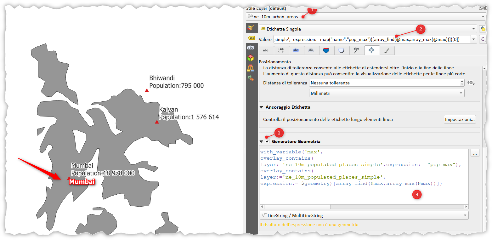492x240 pixels.
Task: Uncheck the Generatore Geometria checkbox
Action: (x=267, y=142)
